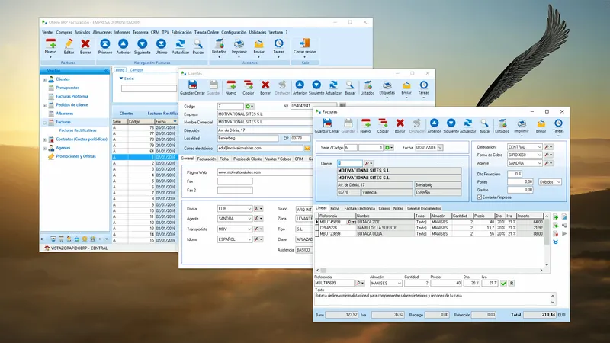Open the Forma de Cobro dropdown
The image size is (610, 343).
click(x=539, y=155)
